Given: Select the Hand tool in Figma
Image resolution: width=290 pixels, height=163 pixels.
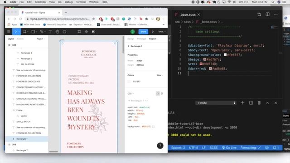Looking at the screenshot, I should click(x=58, y=32).
